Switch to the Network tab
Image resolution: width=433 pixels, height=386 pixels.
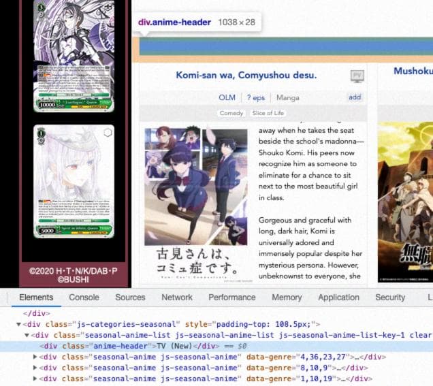[x=176, y=297]
